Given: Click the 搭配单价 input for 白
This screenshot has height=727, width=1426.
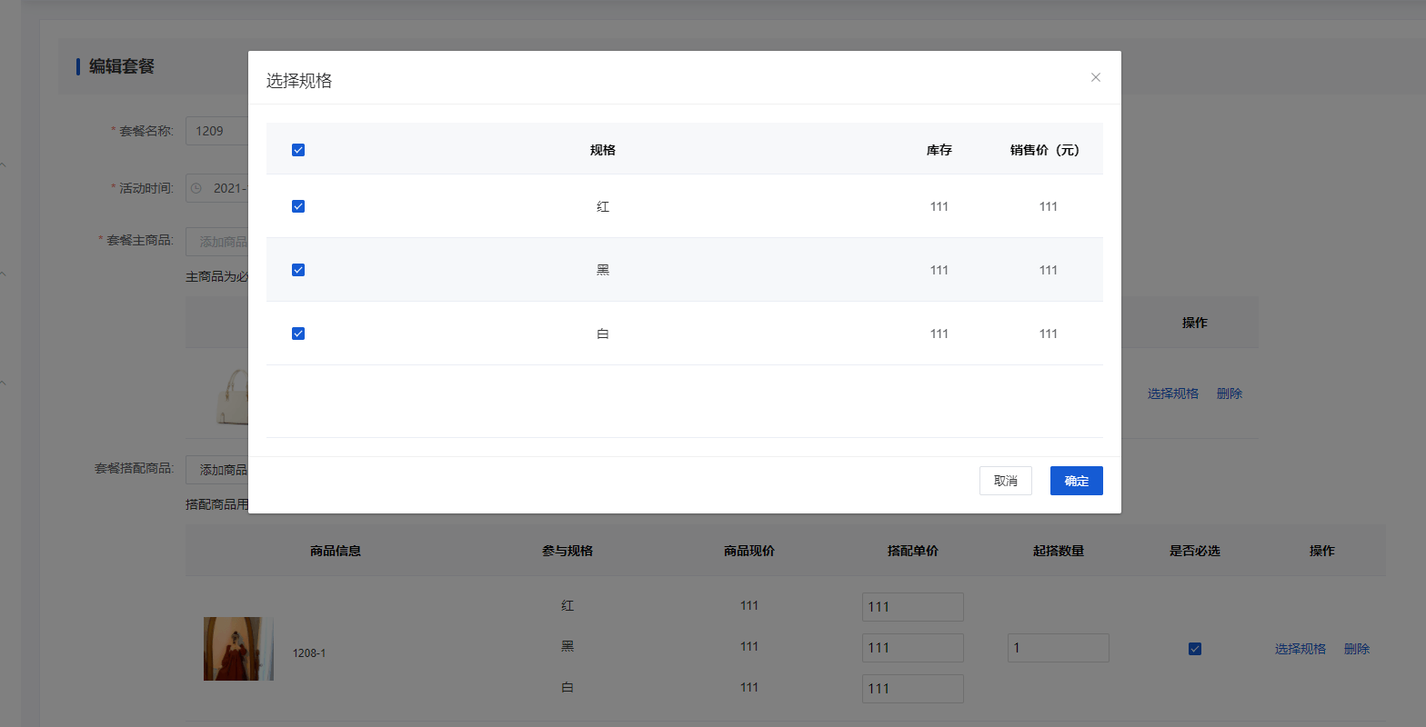Looking at the screenshot, I should click(913, 689).
